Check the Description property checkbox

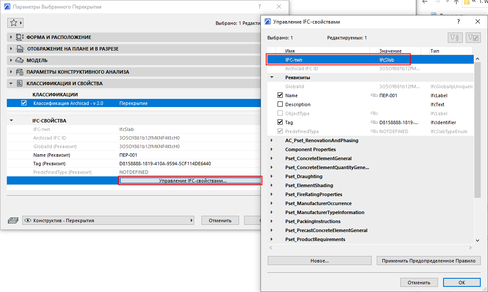pyautogui.click(x=280, y=104)
